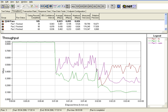Select the TCP filter button
Image resolution: width=168 pixels, height=112 pixels.
tap(78, 6)
